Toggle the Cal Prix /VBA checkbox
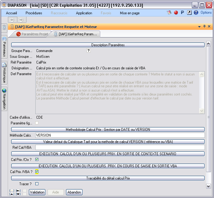 [x=37, y=172]
